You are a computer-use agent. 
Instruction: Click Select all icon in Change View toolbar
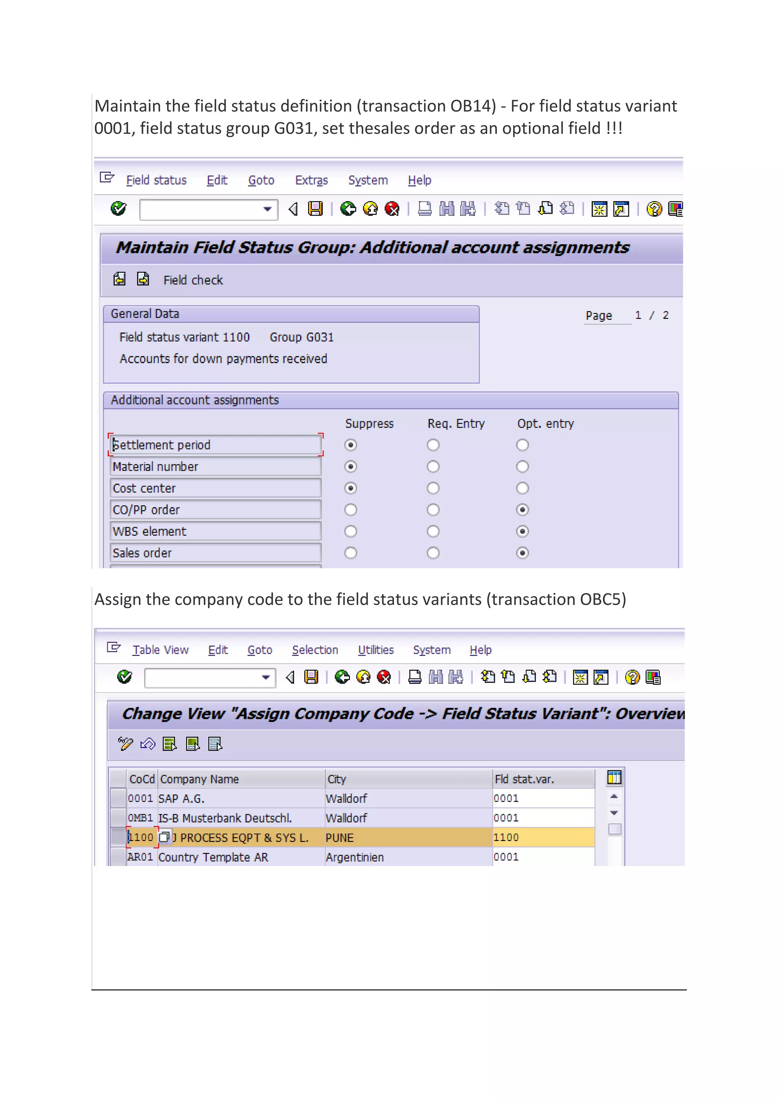click(170, 744)
